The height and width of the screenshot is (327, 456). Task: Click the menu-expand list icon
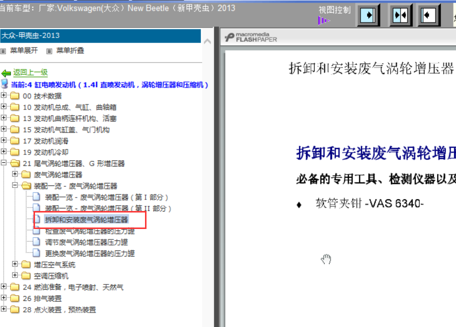point(3,51)
